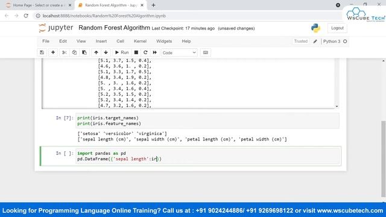Restart the kernel with circular arrow icon
Screen dimensions: 386x217
point(145,52)
